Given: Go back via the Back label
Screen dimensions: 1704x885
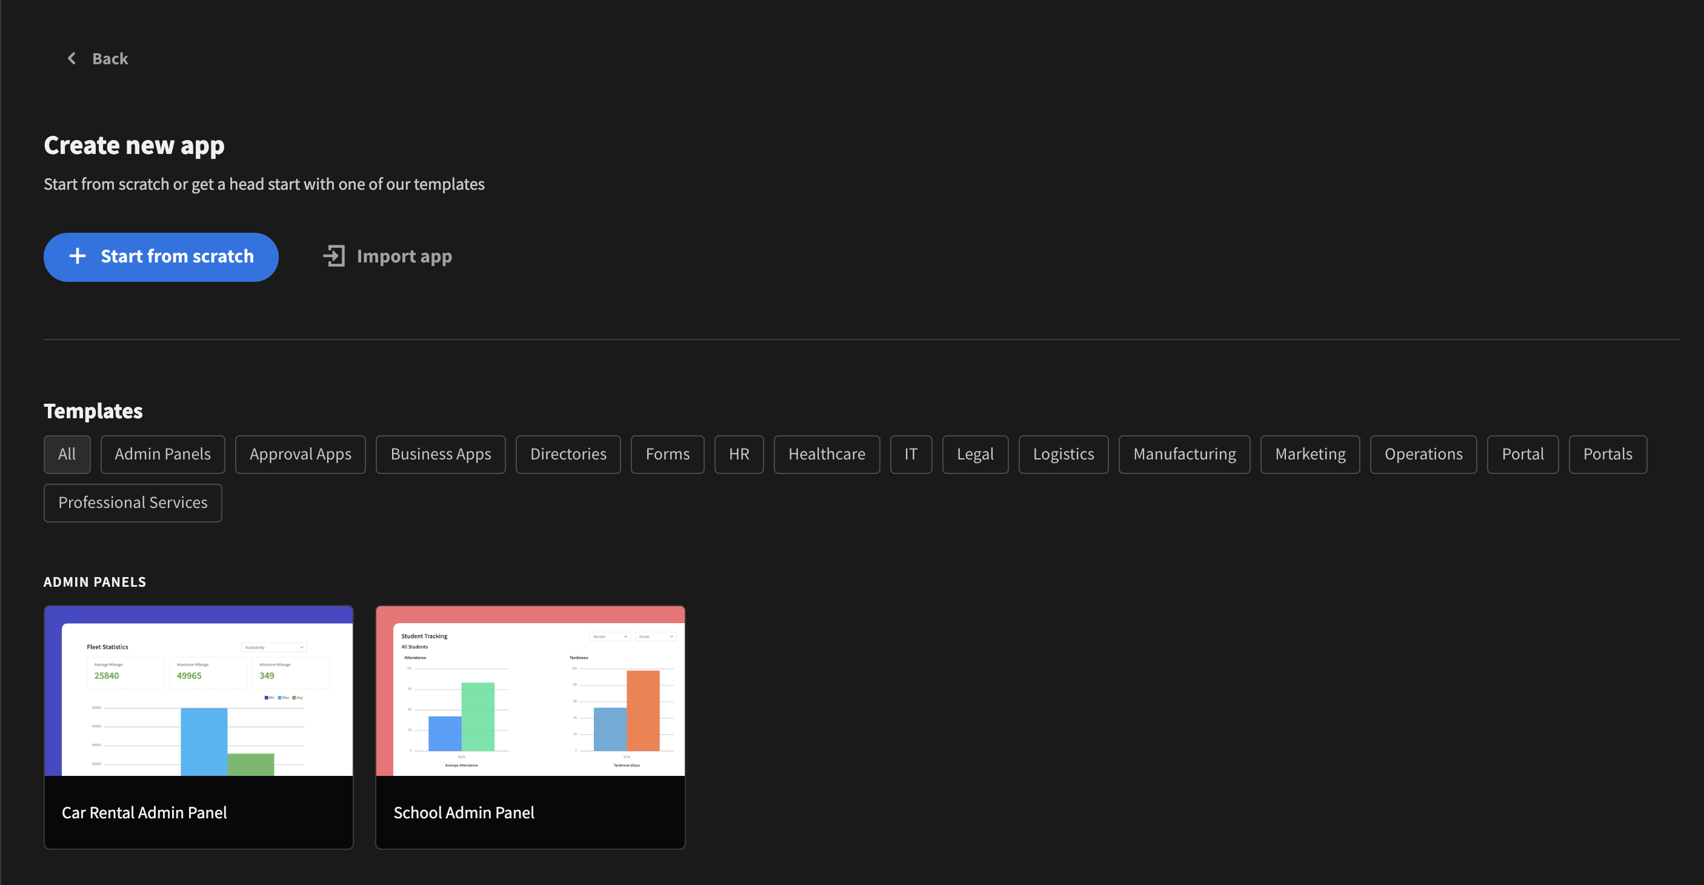Looking at the screenshot, I should 110,58.
